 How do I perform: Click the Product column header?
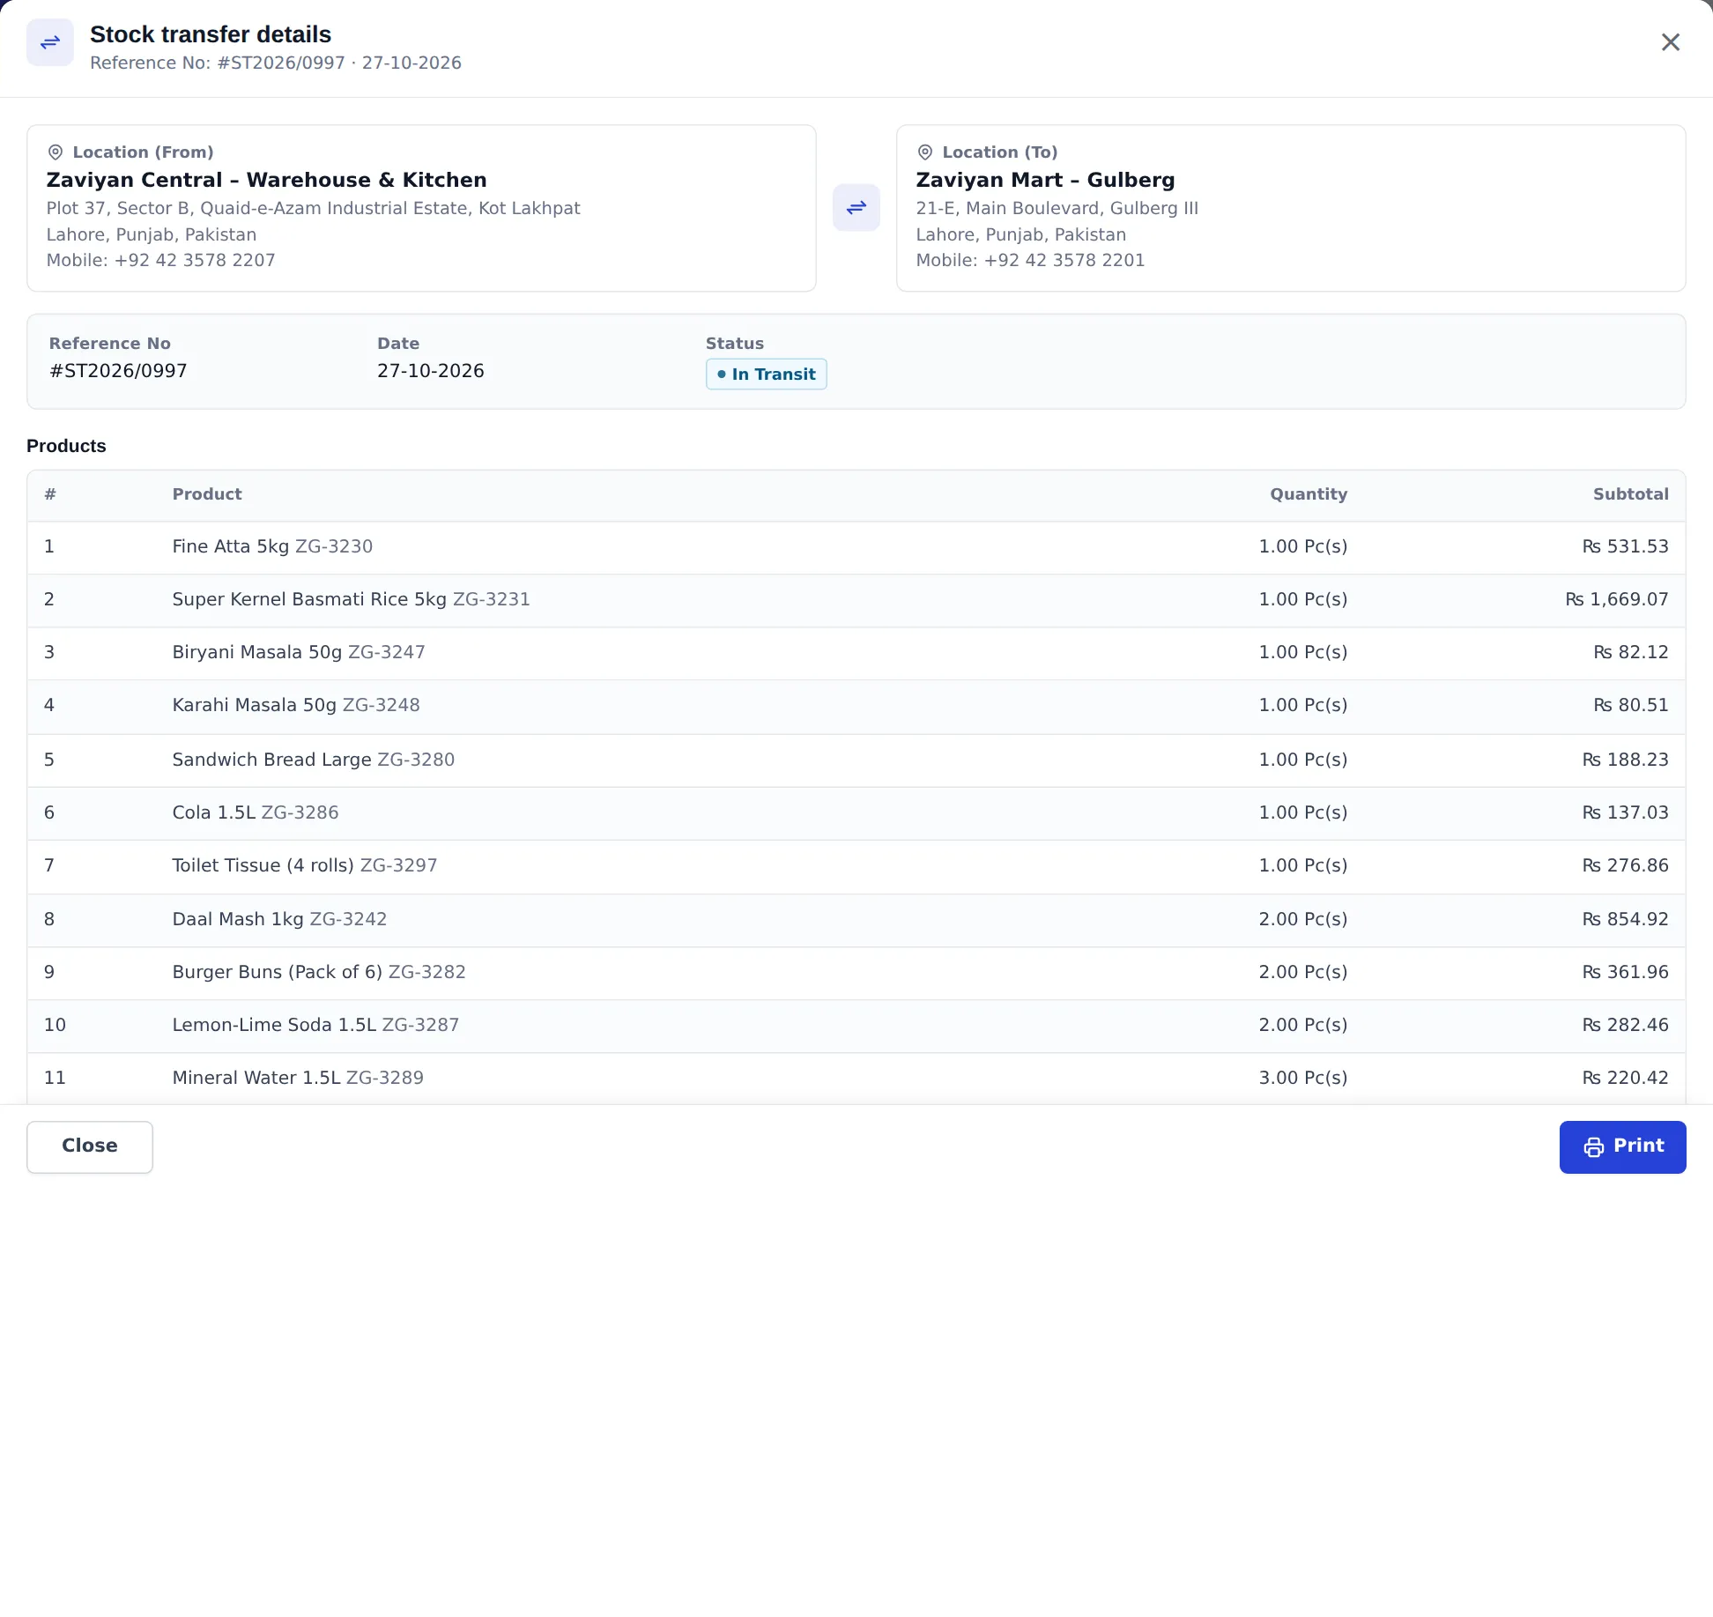(207, 494)
